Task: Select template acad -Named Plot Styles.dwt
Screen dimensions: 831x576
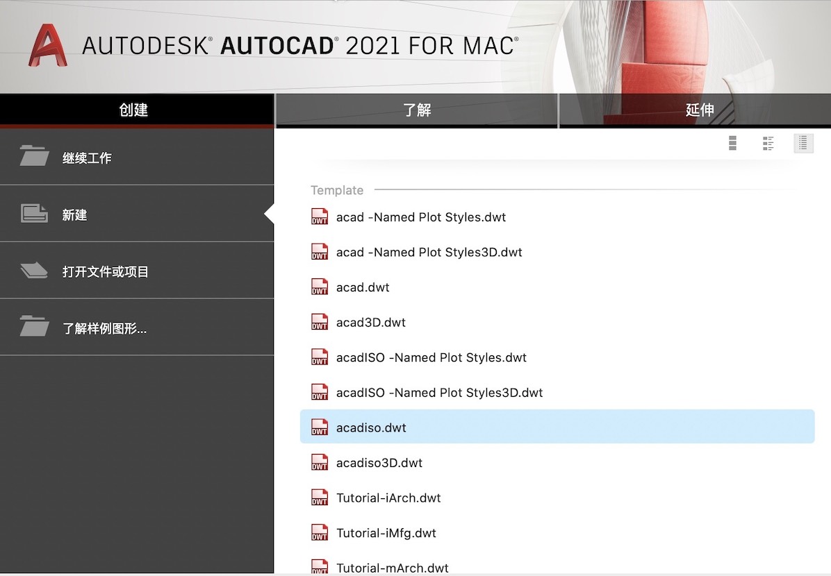Action: (557, 217)
